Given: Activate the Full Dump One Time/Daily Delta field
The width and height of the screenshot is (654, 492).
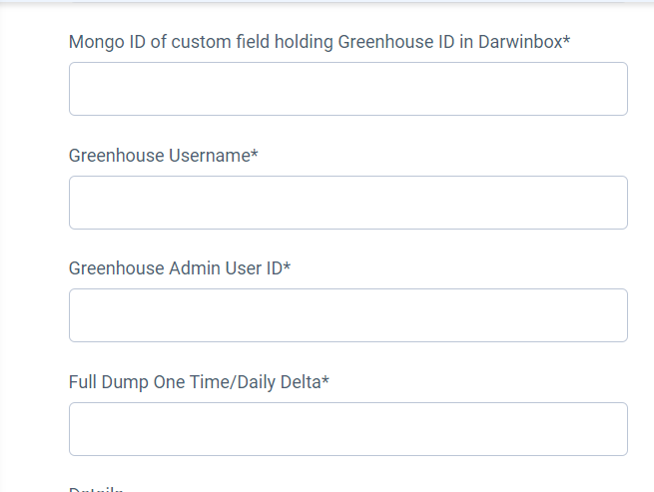Looking at the screenshot, I should click(x=348, y=429).
